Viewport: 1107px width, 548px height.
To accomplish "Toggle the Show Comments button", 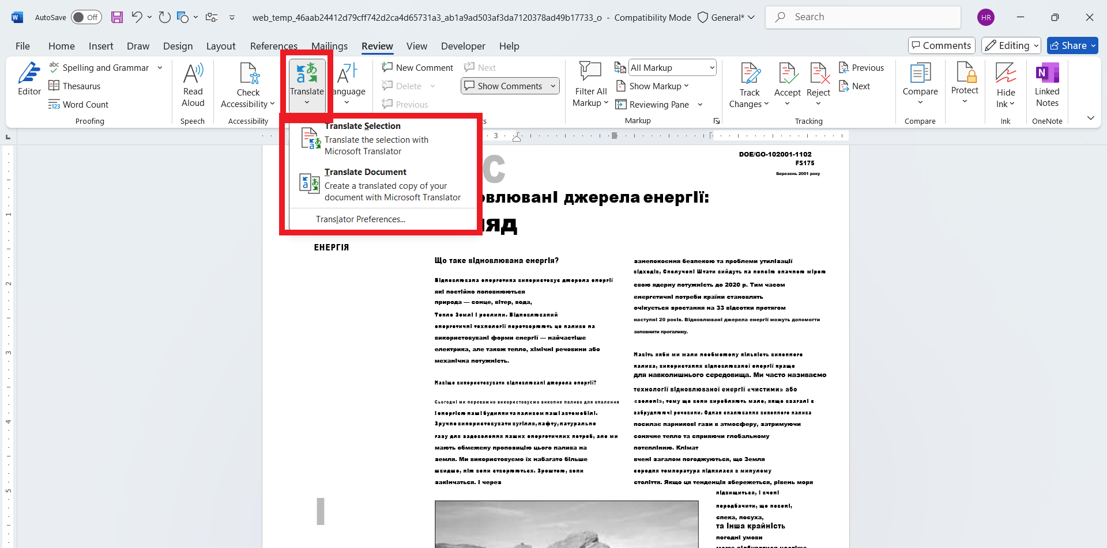I will pos(504,86).
